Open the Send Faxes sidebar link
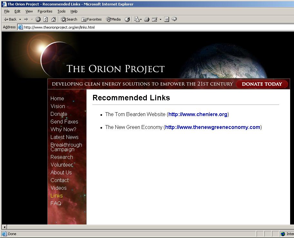This screenshot has height=238, width=294. [x=64, y=122]
